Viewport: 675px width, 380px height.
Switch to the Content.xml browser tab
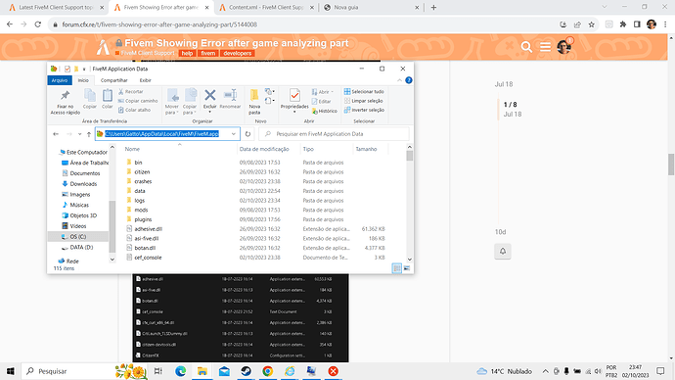[266, 7]
